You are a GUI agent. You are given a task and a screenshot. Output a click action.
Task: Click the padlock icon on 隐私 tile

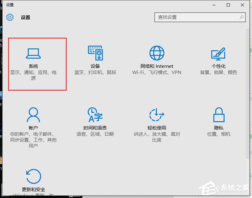point(218,114)
